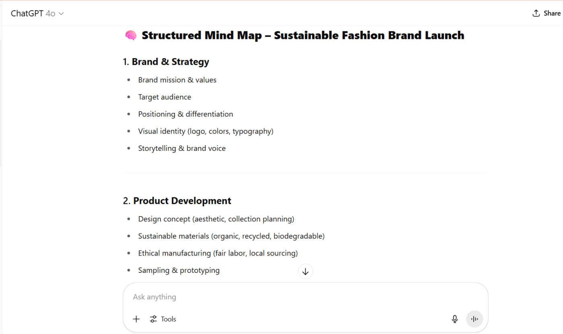Click the Tools sliders icon
The image size is (563, 334).
(x=153, y=319)
